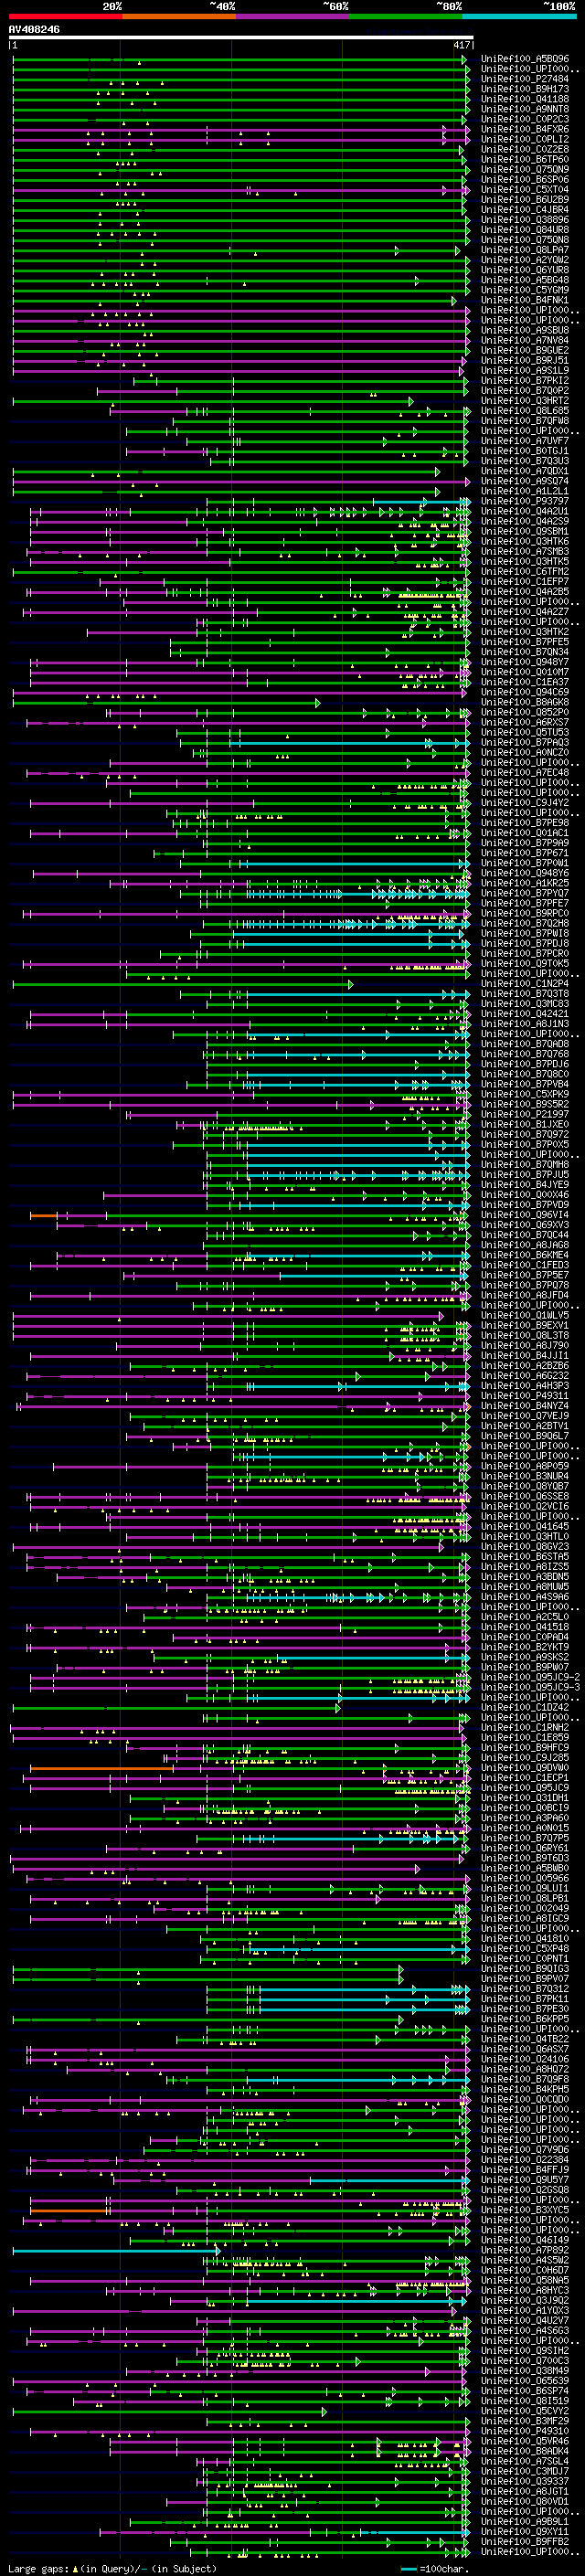Select UniRef100_A9SQ74 label

coord(525,481)
